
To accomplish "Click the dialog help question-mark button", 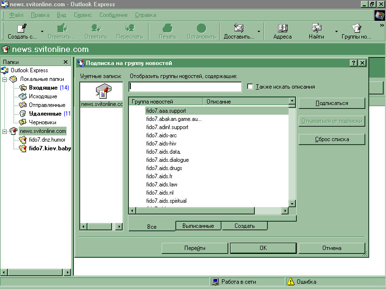I will coord(353,63).
